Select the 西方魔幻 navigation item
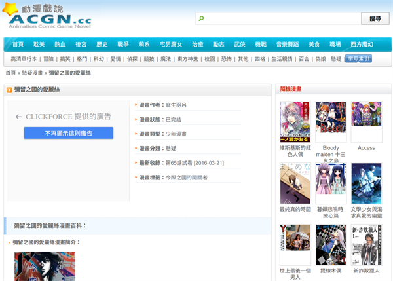The width and height of the screenshot is (393, 281). click(362, 44)
